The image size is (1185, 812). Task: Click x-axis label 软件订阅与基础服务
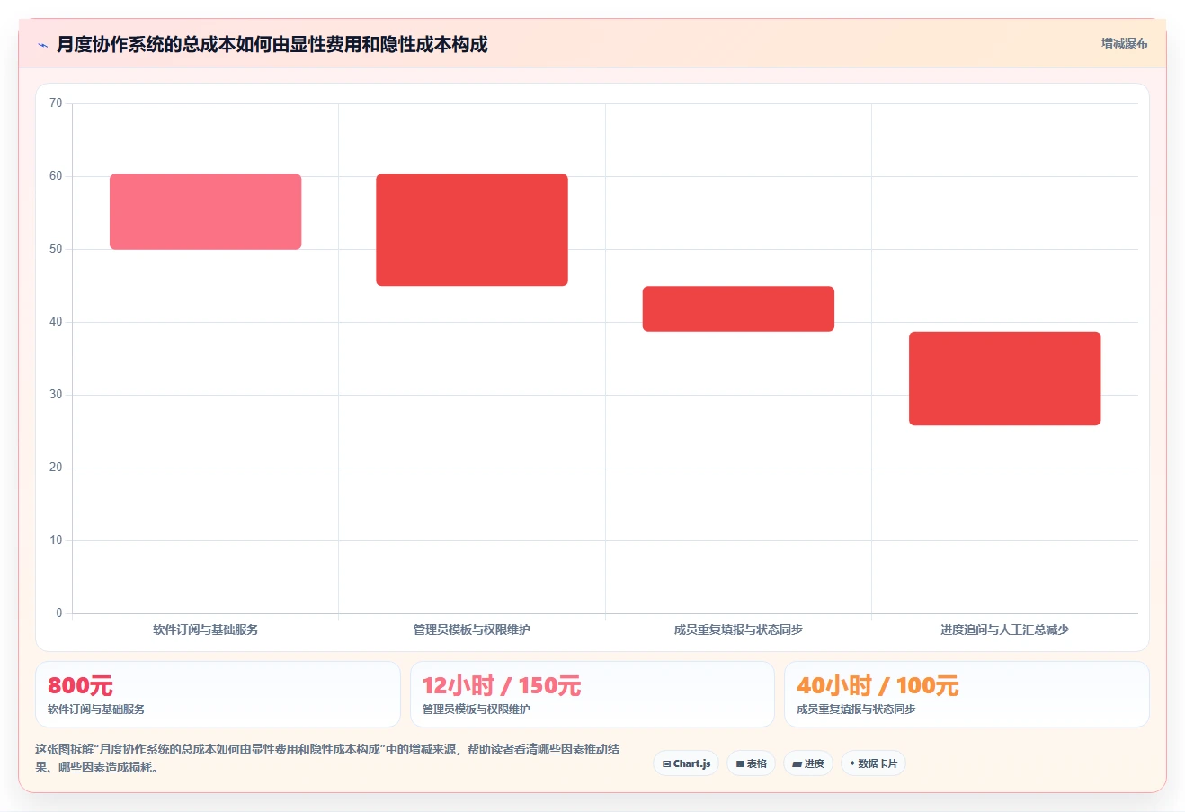click(206, 629)
